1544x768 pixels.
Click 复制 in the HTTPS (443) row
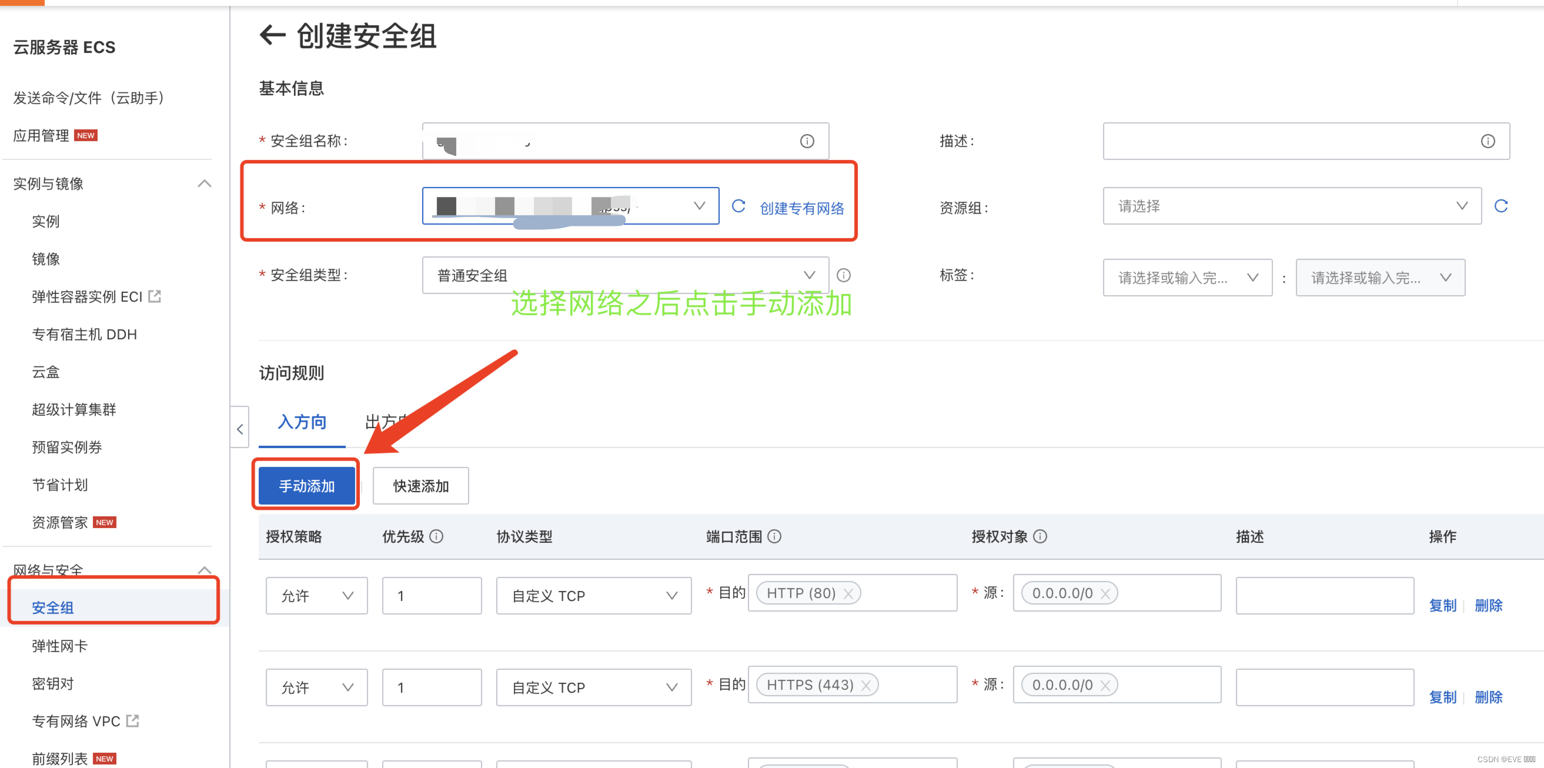1442,697
